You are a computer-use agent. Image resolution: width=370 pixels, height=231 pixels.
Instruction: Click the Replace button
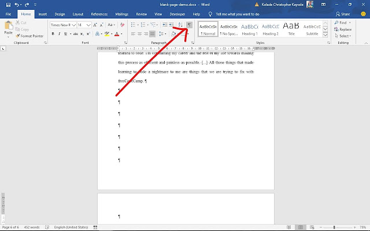[x=343, y=29]
